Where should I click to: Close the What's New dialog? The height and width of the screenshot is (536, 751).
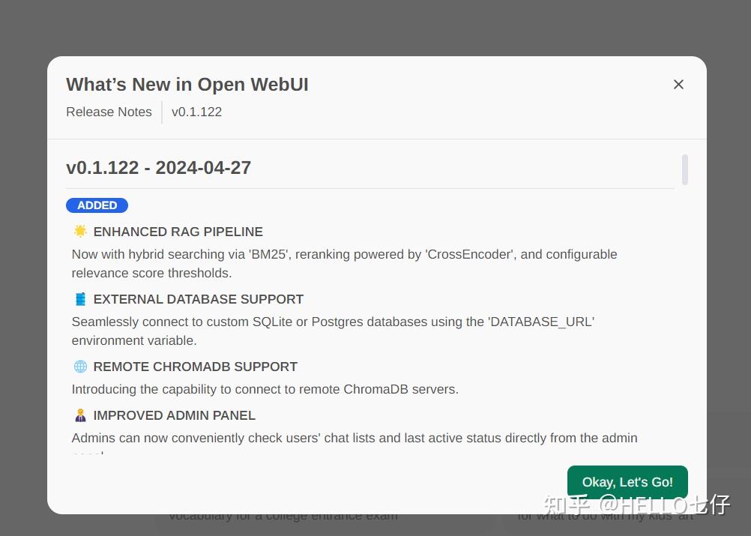coord(678,85)
